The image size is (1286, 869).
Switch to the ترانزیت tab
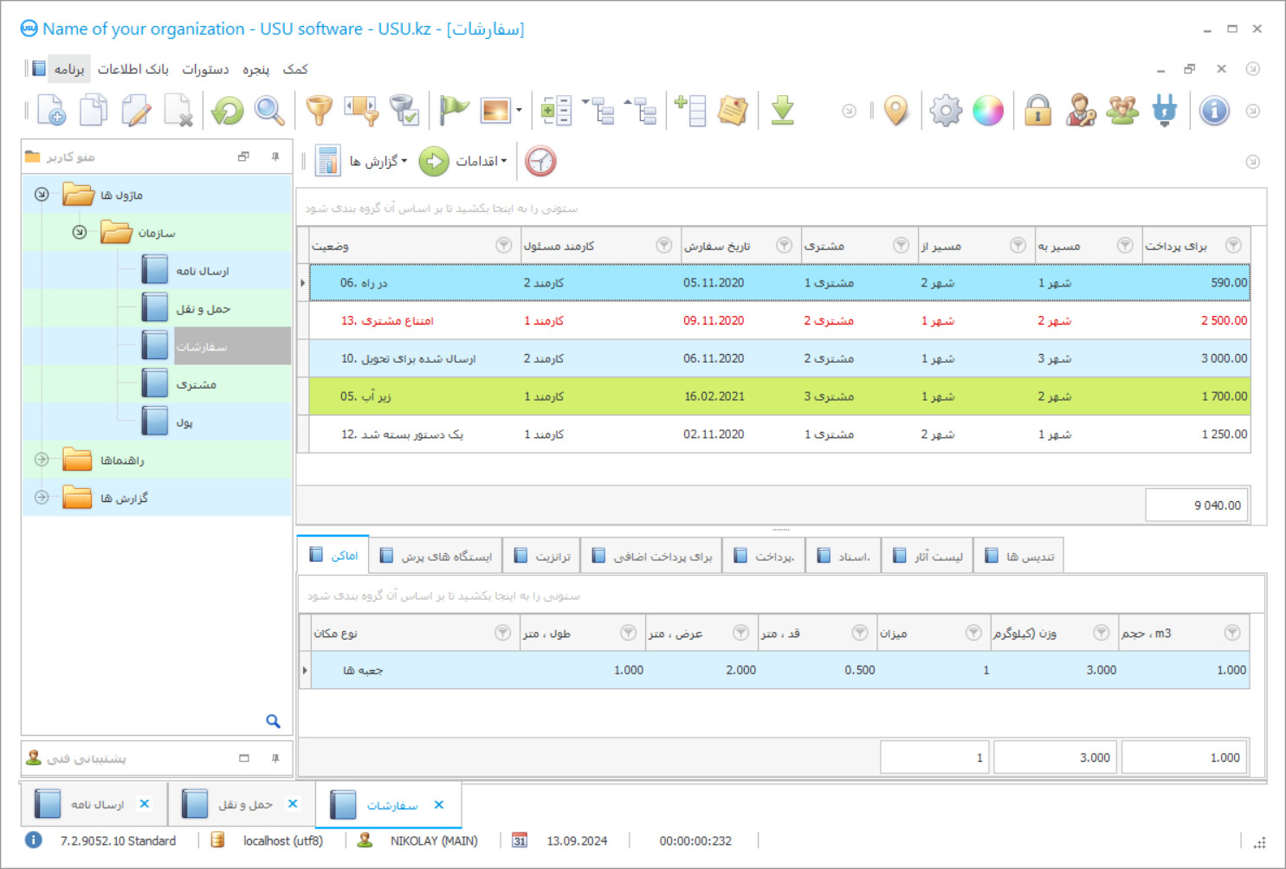[542, 557]
